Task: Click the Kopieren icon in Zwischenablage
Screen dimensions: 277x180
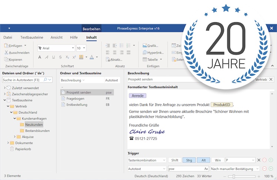Action: click(6, 59)
